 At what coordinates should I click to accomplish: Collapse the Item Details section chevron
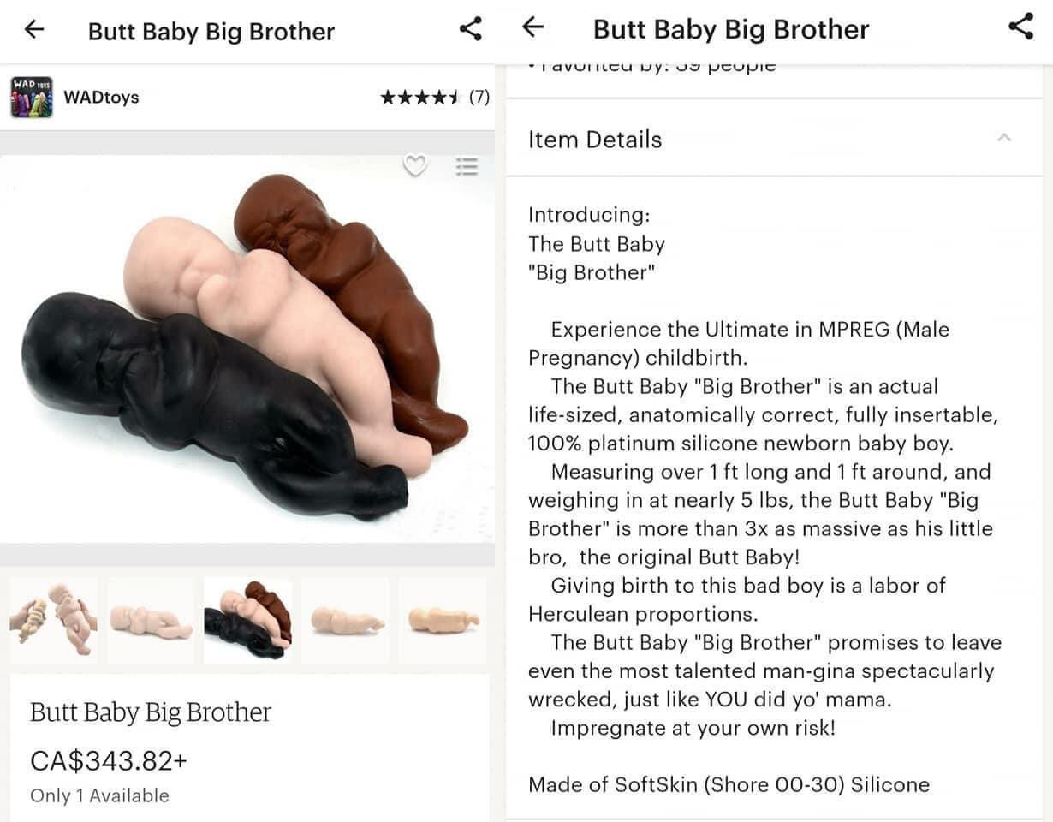coord(1005,138)
